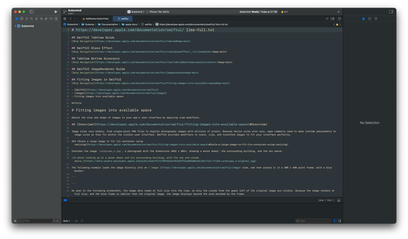Screen dimensions: 408x239
Task: Toggle the debug area visibility icon
Action: 339,200
